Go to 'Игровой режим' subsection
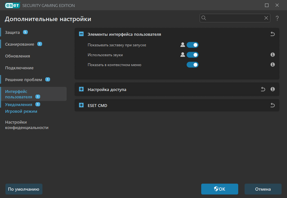The image size is (287, 198). click(x=21, y=111)
